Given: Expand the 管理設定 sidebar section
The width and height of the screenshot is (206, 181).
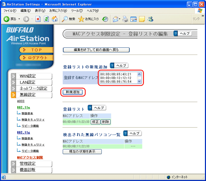Looking at the screenshot, I should [27, 164].
